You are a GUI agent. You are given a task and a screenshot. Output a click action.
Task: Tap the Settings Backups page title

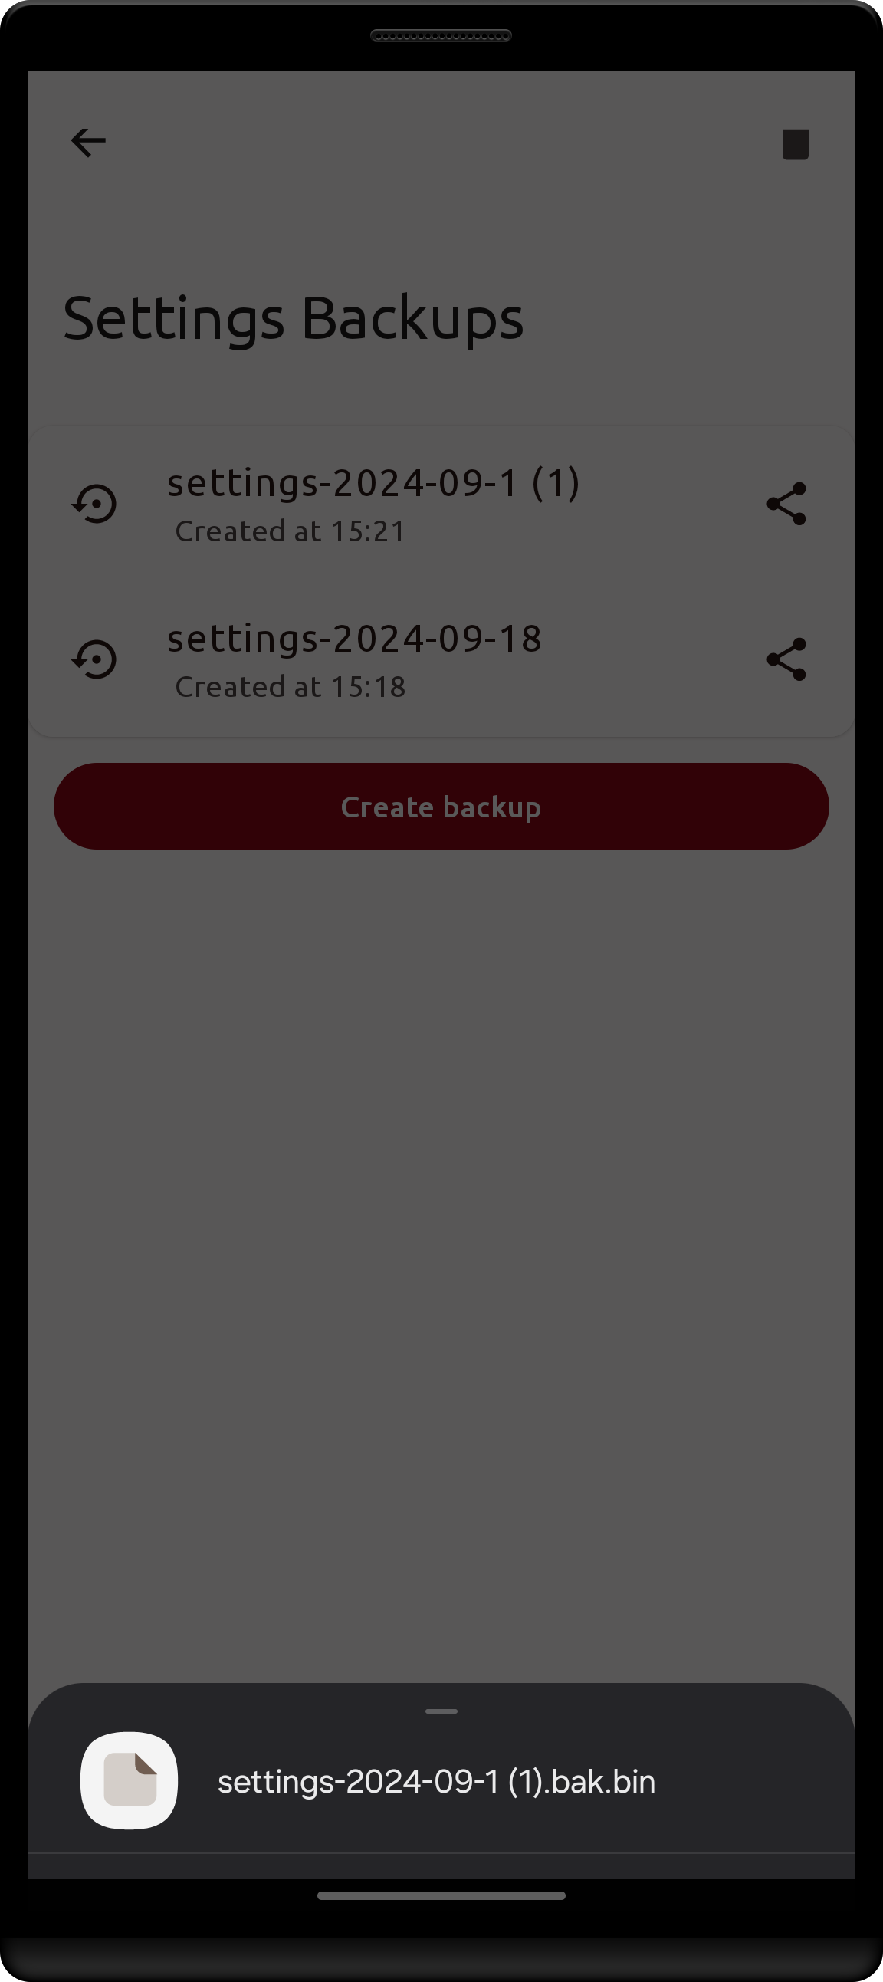pos(293,318)
